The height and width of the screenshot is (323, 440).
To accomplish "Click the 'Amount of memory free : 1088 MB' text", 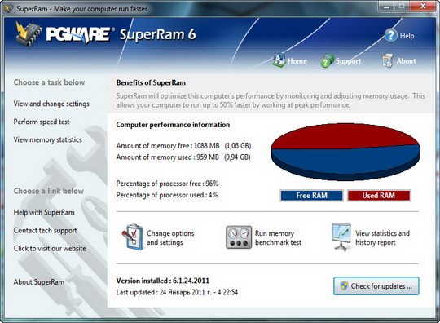I will point(168,146).
